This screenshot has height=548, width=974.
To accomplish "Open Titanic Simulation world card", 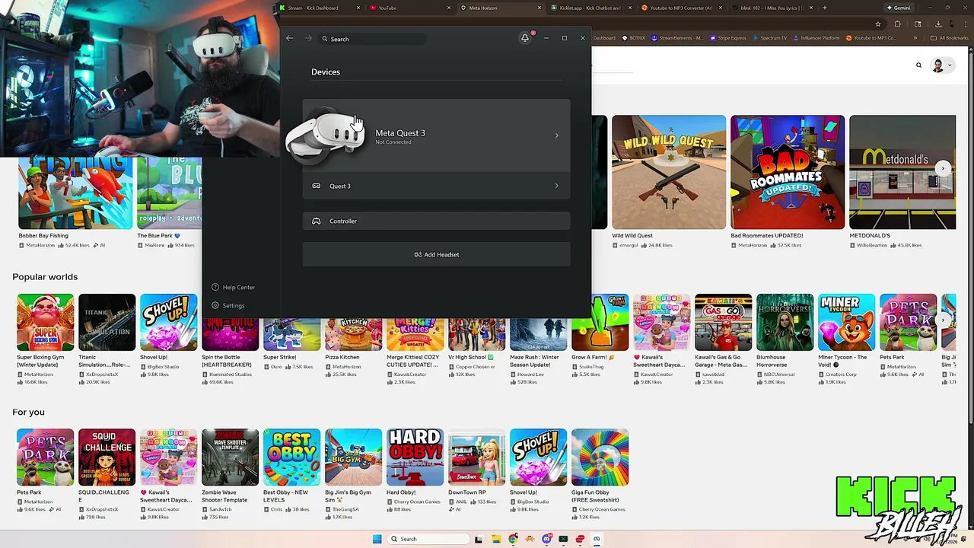I will coord(107,322).
